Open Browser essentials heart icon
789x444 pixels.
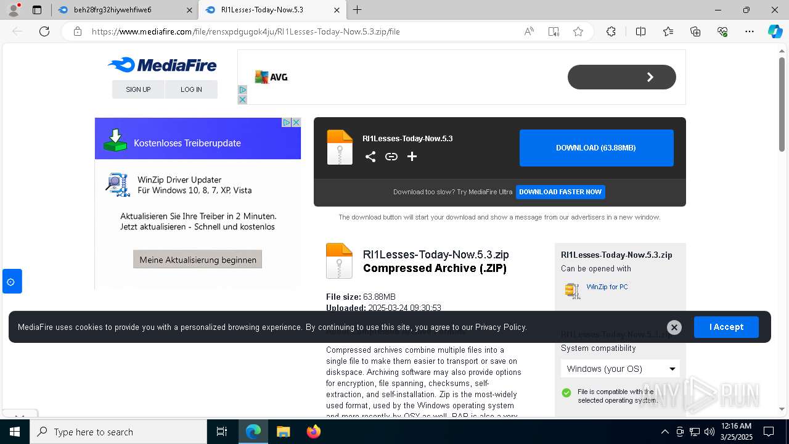pos(722,31)
